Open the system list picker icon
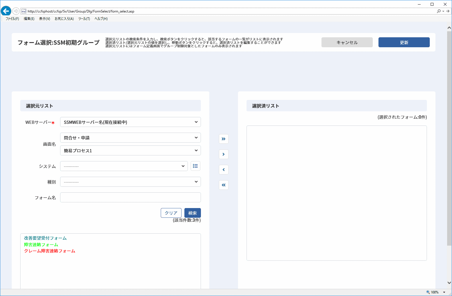Image resolution: width=452 pixels, height=296 pixels. (195, 166)
